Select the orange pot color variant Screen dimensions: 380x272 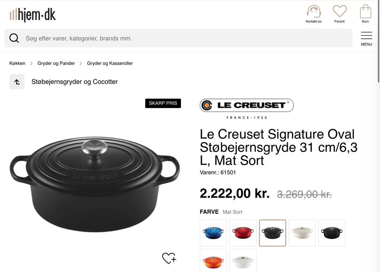(x=213, y=261)
